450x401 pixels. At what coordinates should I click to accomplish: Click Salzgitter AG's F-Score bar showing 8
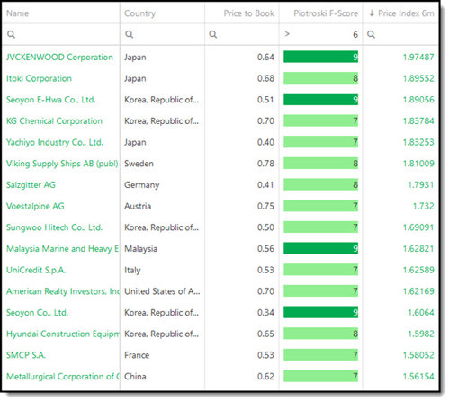[x=320, y=185]
